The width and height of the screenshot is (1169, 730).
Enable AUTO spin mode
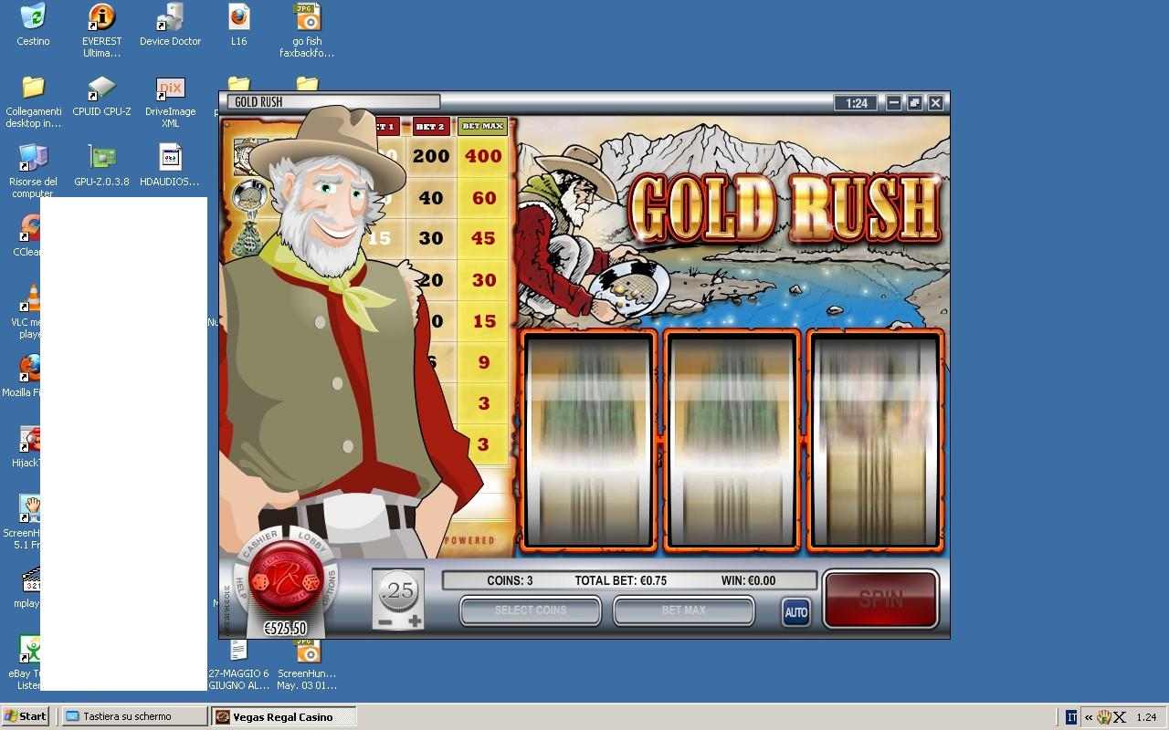pyautogui.click(x=795, y=612)
